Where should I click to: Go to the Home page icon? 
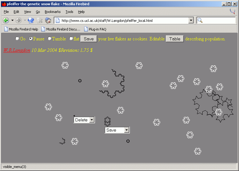[x=48, y=20]
